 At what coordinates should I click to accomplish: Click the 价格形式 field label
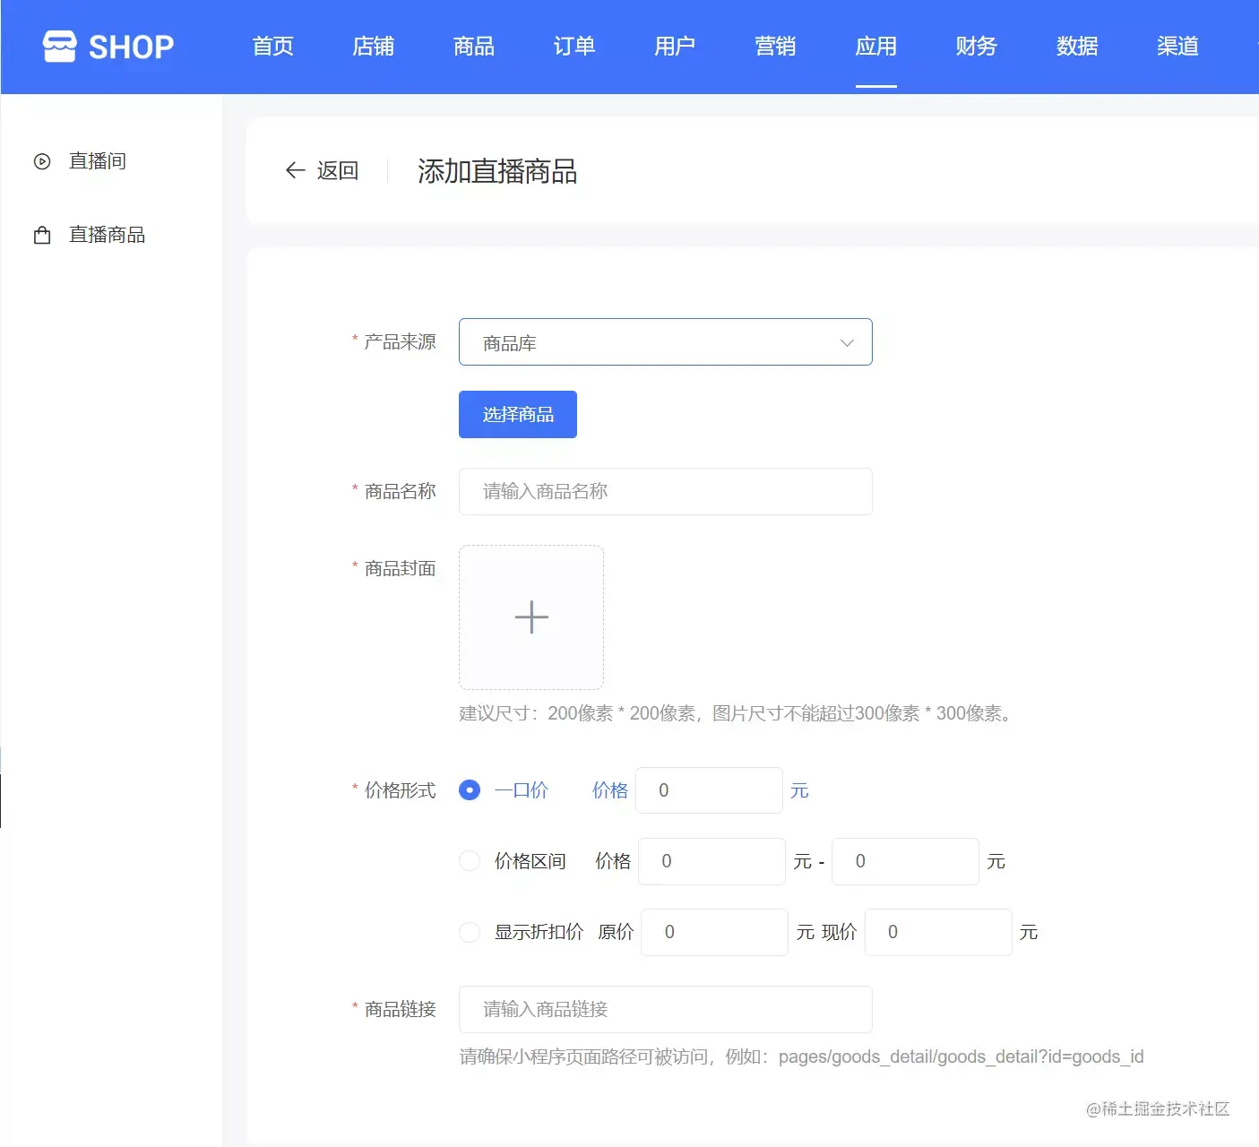tap(401, 790)
